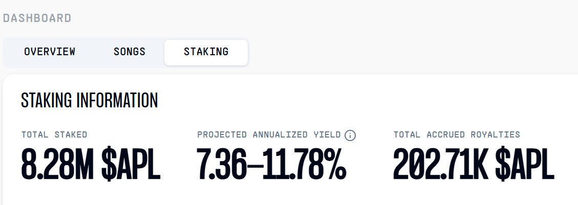The width and height of the screenshot is (578, 205).
Task: Open the Songs tab
Action: click(130, 52)
